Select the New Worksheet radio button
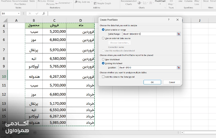 click(103, 59)
